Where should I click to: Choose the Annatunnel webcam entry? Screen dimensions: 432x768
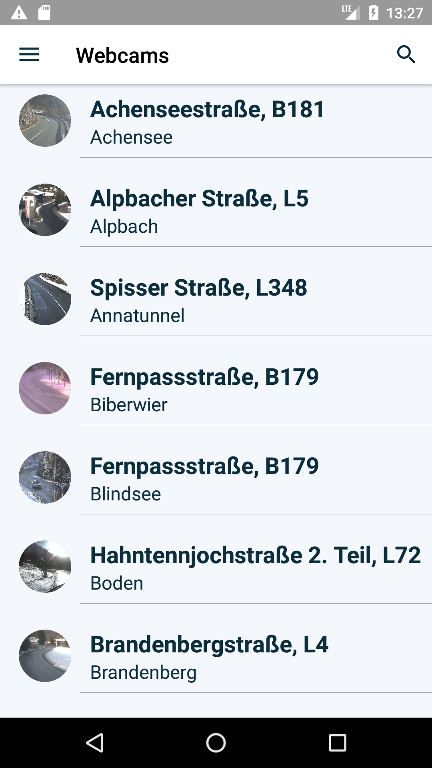216,299
